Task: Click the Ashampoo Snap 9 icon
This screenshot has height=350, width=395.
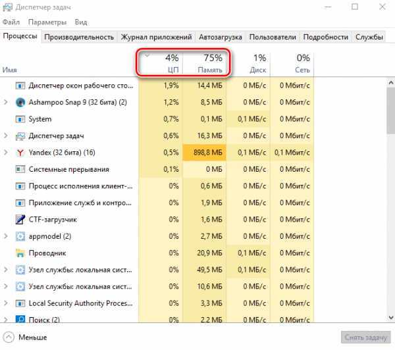Action: pos(20,102)
